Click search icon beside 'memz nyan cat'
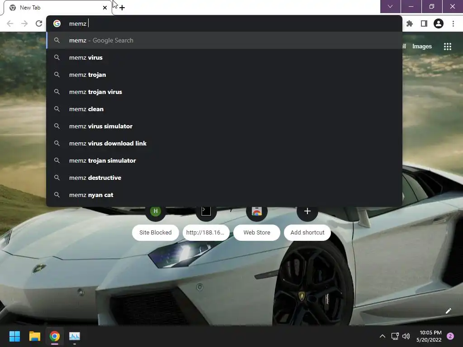The height and width of the screenshot is (347, 463). (x=57, y=195)
